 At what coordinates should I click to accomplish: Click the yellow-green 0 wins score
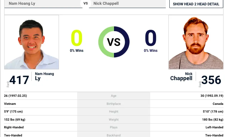point(77,38)
